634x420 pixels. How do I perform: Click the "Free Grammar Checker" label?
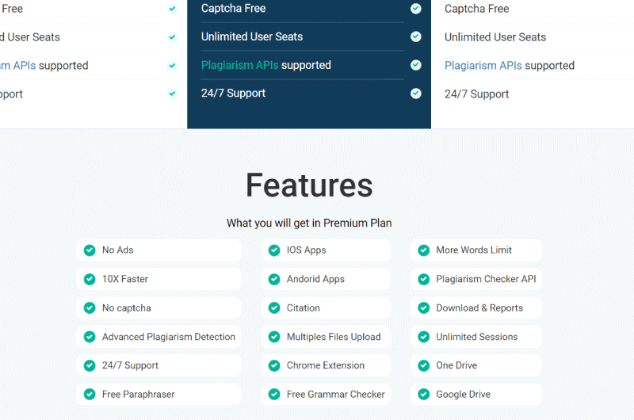pyautogui.click(x=336, y=394)
